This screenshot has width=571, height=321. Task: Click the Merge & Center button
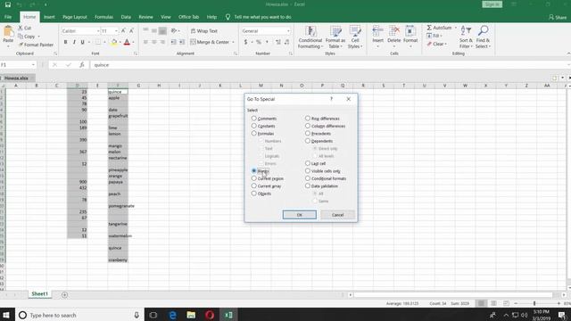pyautogui.click(x=210, y=42)
